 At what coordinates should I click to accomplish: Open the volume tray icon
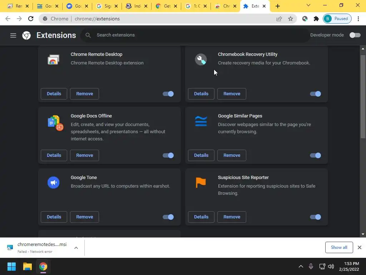[x=331, y=266]
